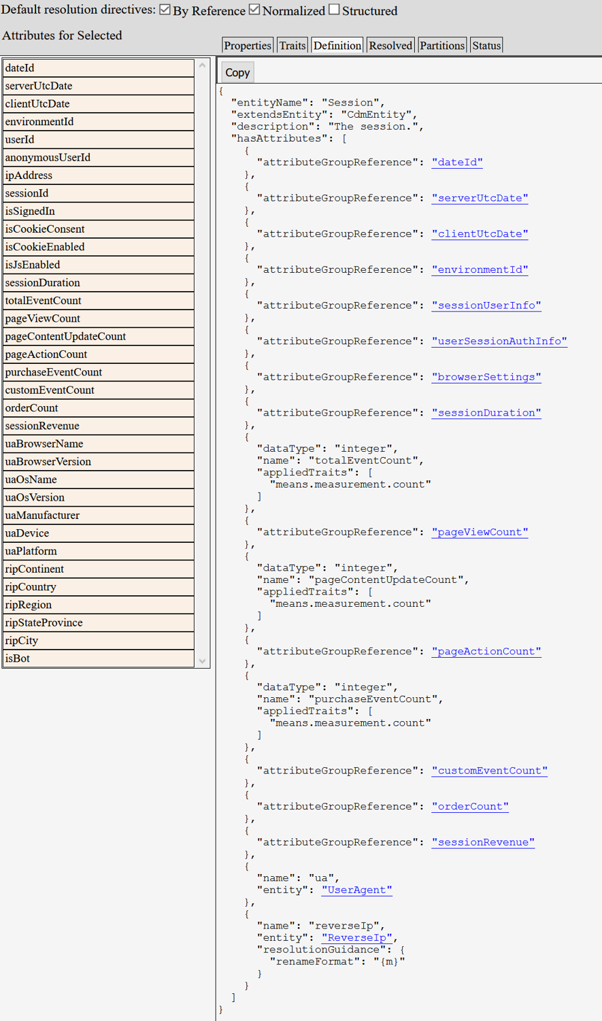Open the "browserSettings" group link
This screenshot has width=602, height=1021.
click(486, 377)
